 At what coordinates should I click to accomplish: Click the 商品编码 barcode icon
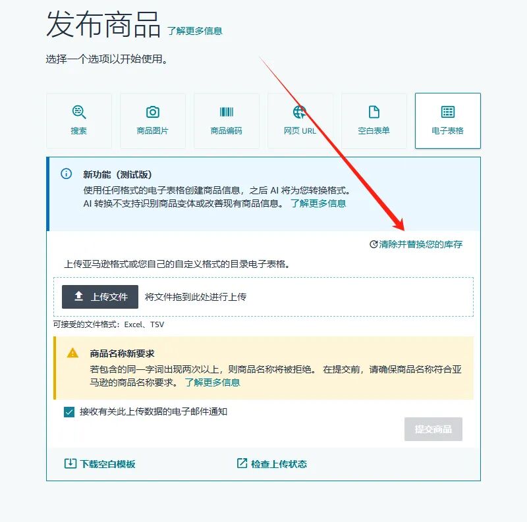click(226, 112)
